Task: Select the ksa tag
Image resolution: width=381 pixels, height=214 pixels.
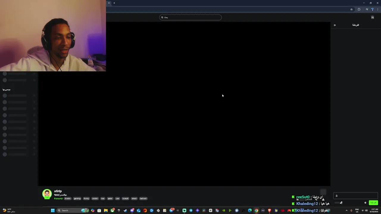Action: (x=103, y=199)
